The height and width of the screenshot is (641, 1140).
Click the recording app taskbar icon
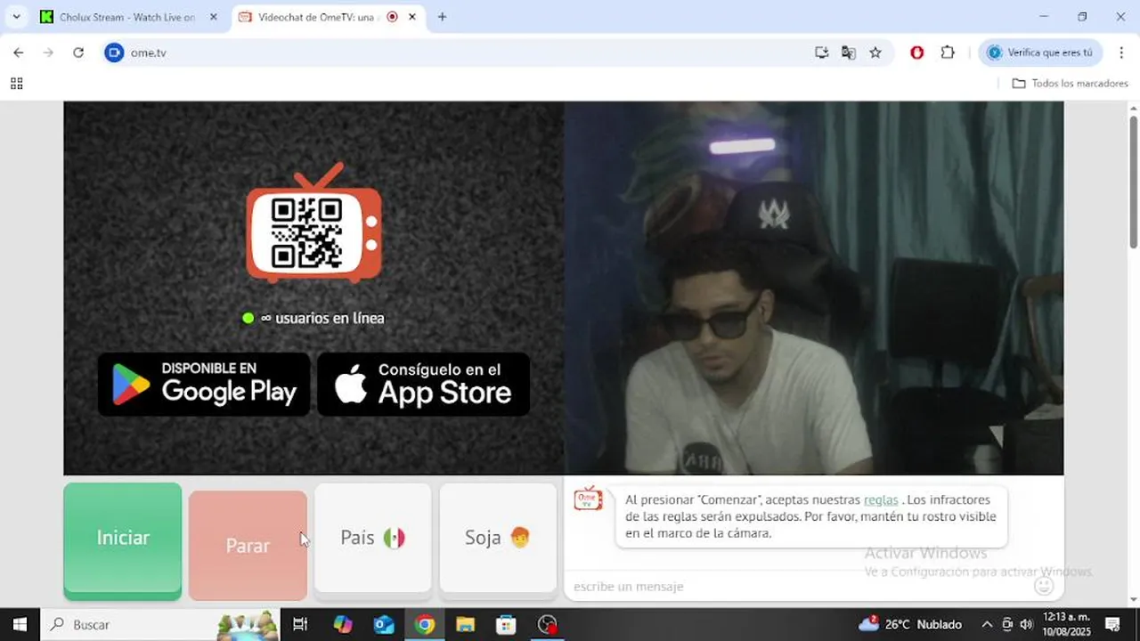pyautogui.click(x=548, y=625)
